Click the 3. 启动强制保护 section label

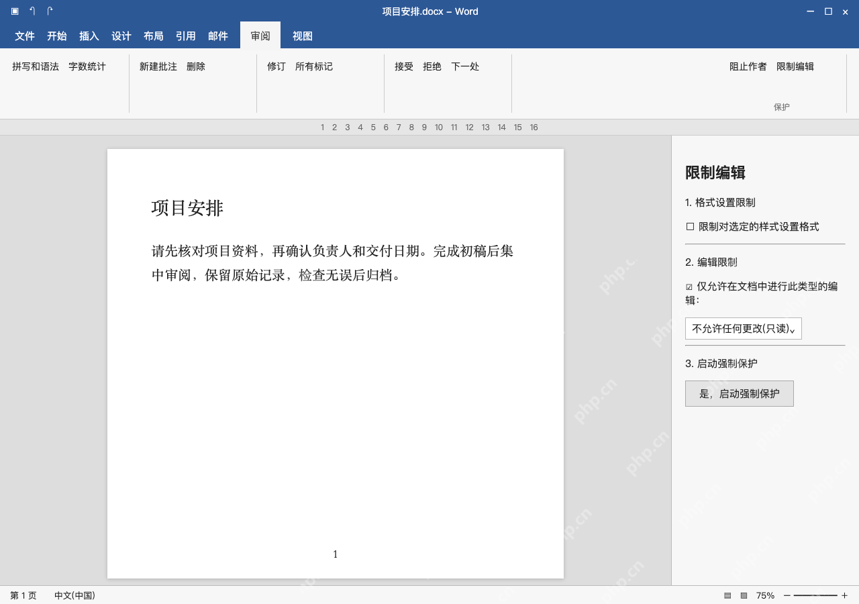(x=721, y=364)
